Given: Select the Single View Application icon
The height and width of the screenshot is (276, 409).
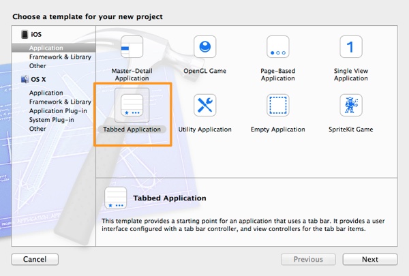Looking at the screenshot, I should 350,49.
